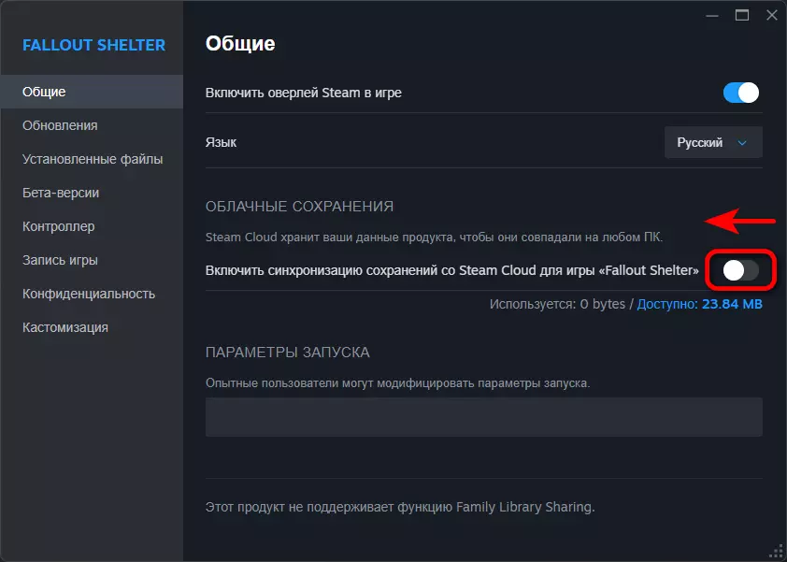Open the Обновления section
Image resolution: width=787 pixels, height=562 pixels.
click(x=60, y=125)
